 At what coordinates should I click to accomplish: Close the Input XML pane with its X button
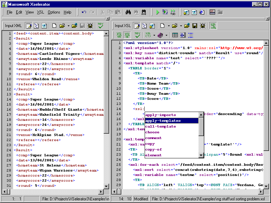pos(107,19)
